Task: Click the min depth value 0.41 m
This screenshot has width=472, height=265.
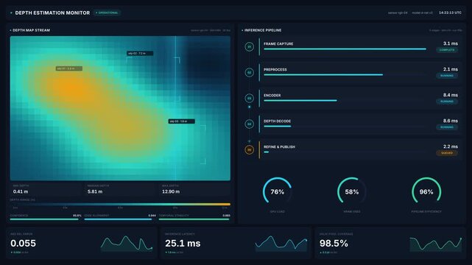Action: (x=21, y=191)
